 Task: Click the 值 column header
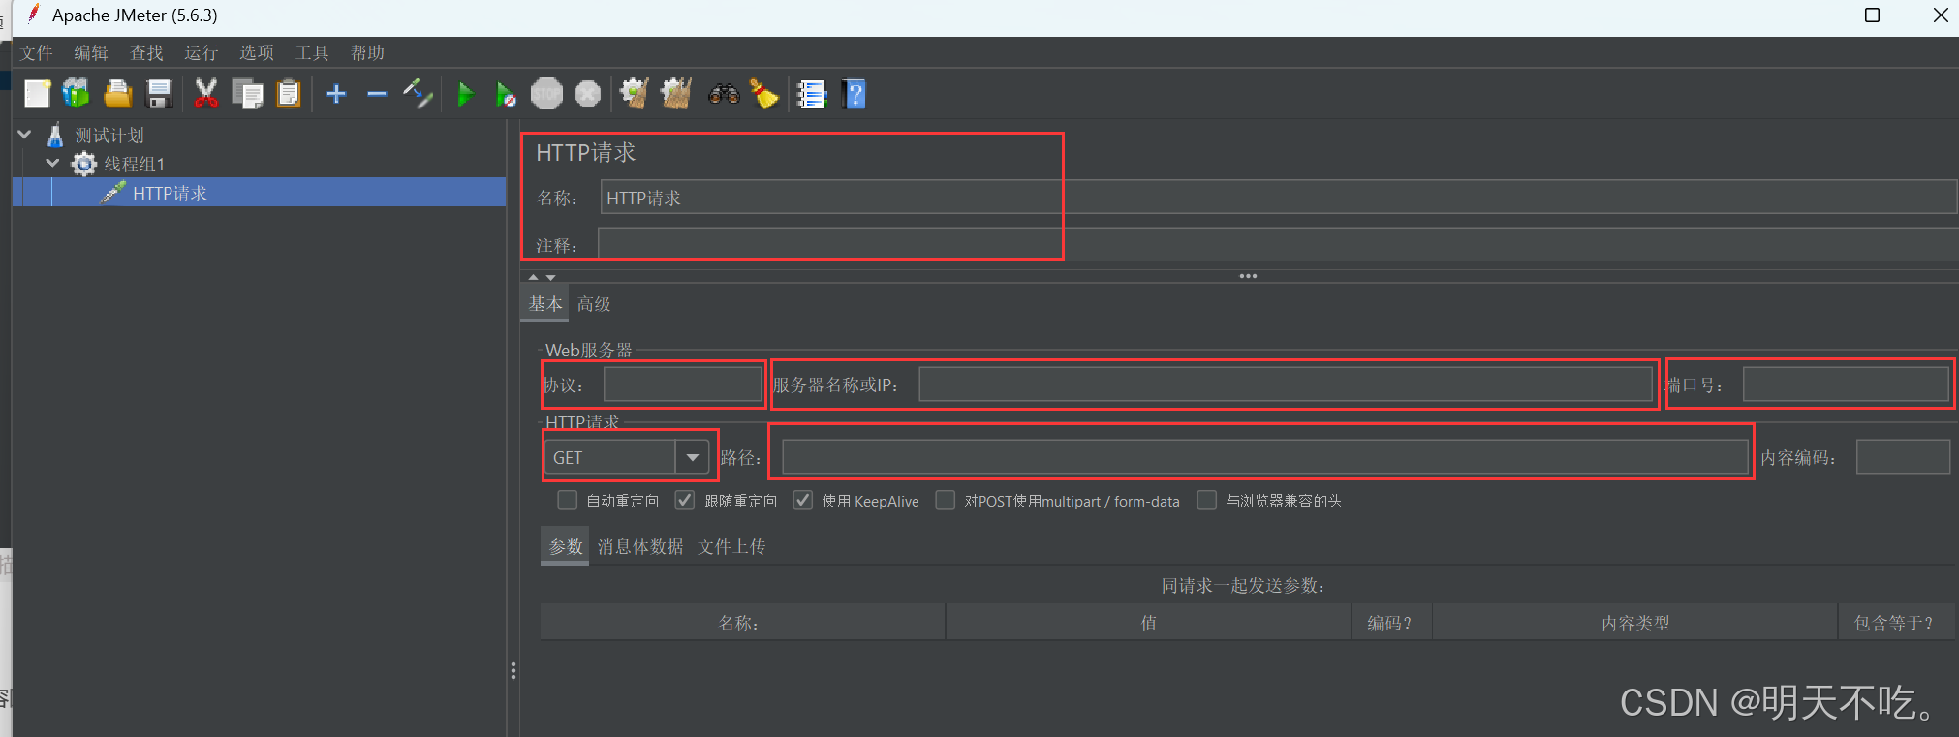(x=1149, y=623)
